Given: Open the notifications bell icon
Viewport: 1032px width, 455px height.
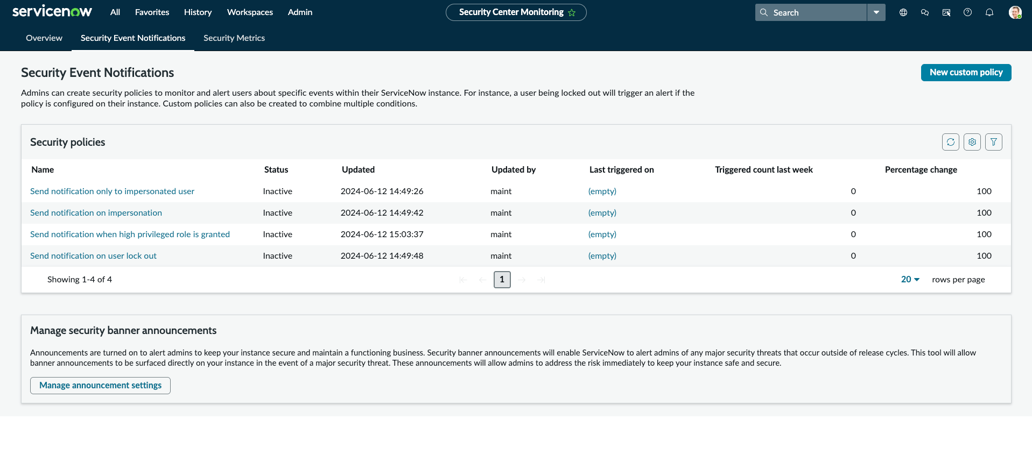Looking at the screenshot, I should click(x=989, y=12).
